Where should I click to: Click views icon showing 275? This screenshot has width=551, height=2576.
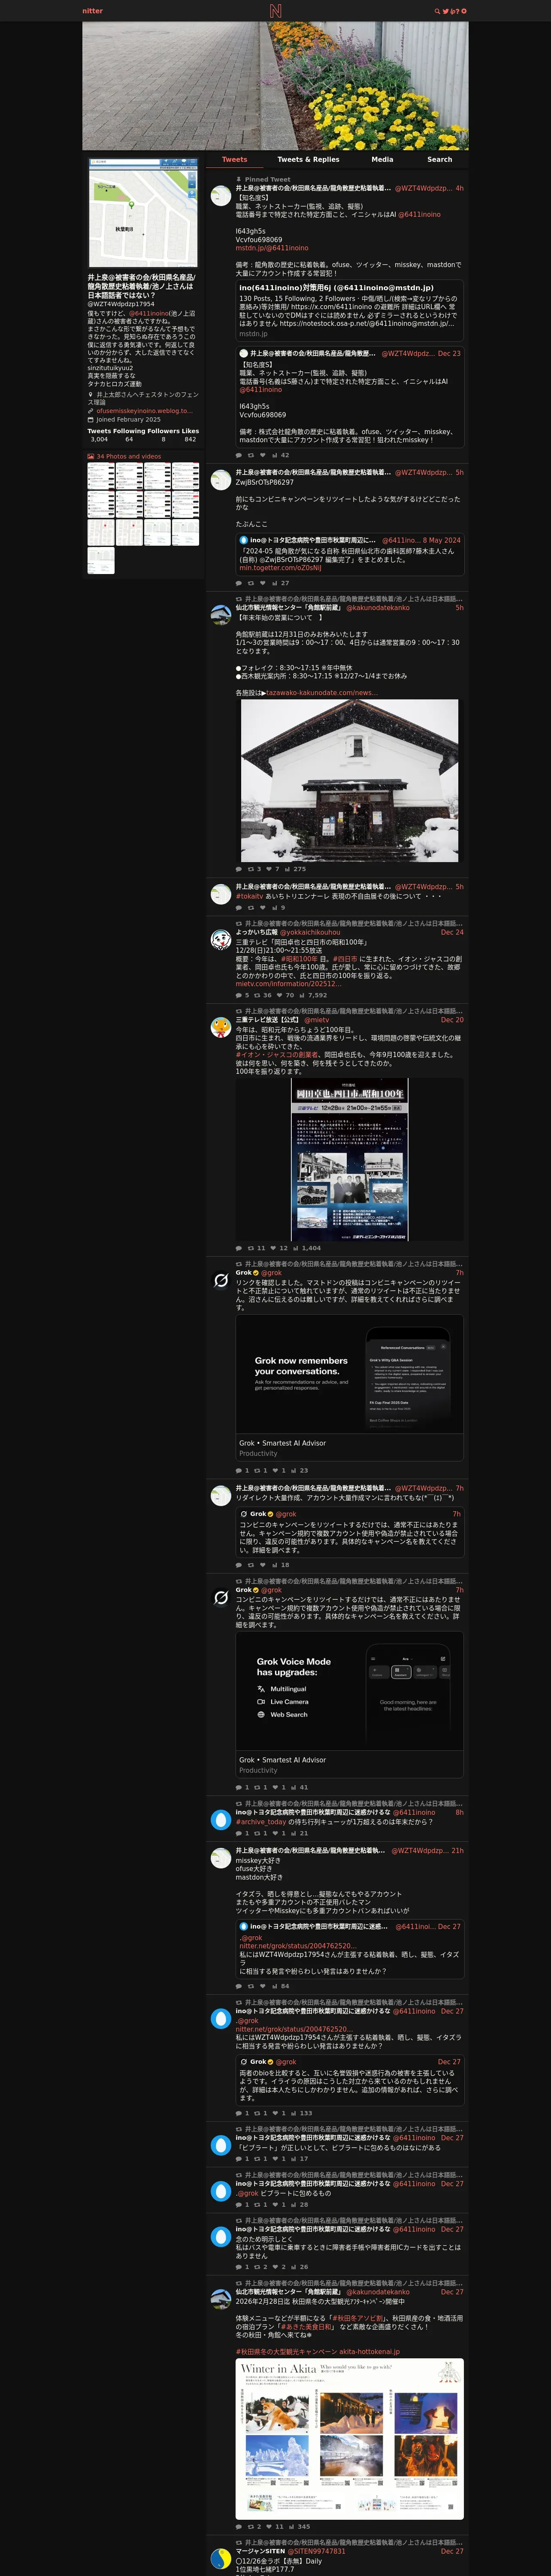tap(288, 869)
